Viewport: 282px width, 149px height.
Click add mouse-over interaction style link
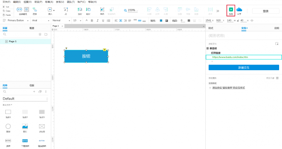[x=229, y=88]
